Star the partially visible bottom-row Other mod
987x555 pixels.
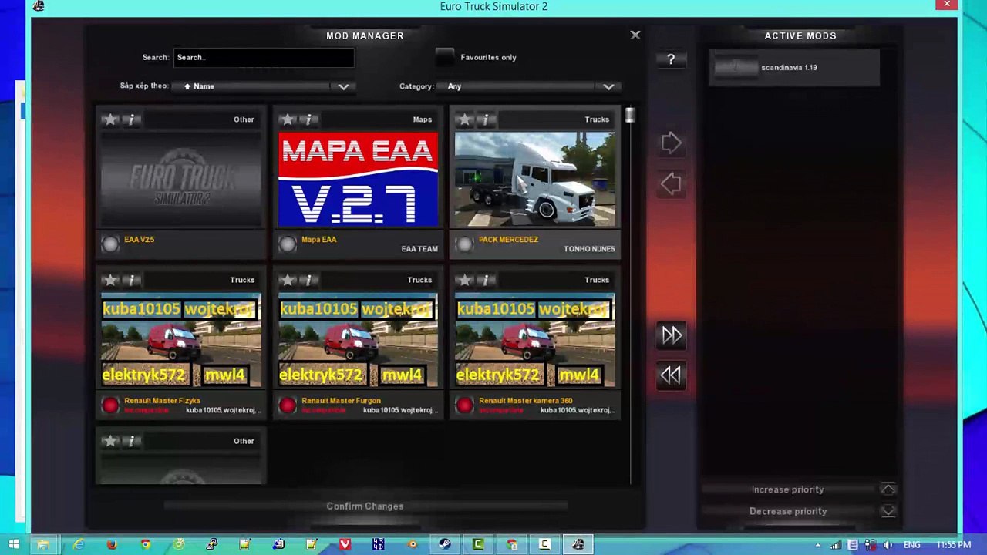[x=110, y=441]
